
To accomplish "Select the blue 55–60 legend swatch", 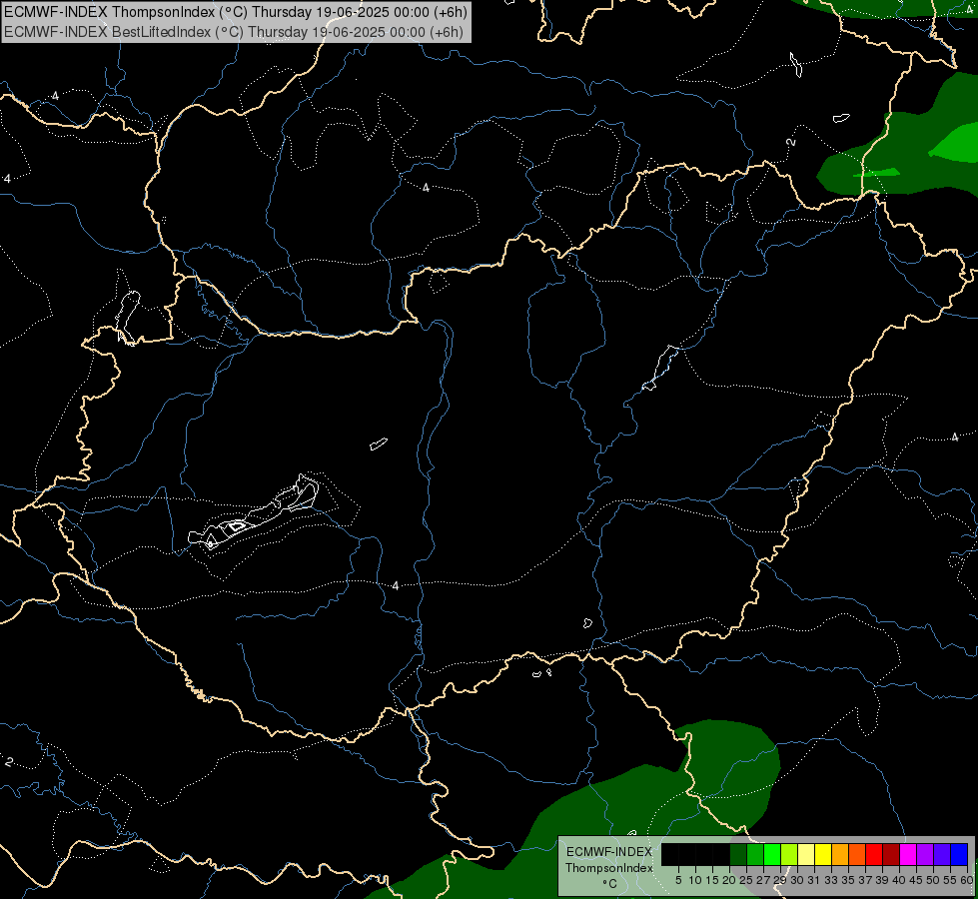I will pos(959,854).
